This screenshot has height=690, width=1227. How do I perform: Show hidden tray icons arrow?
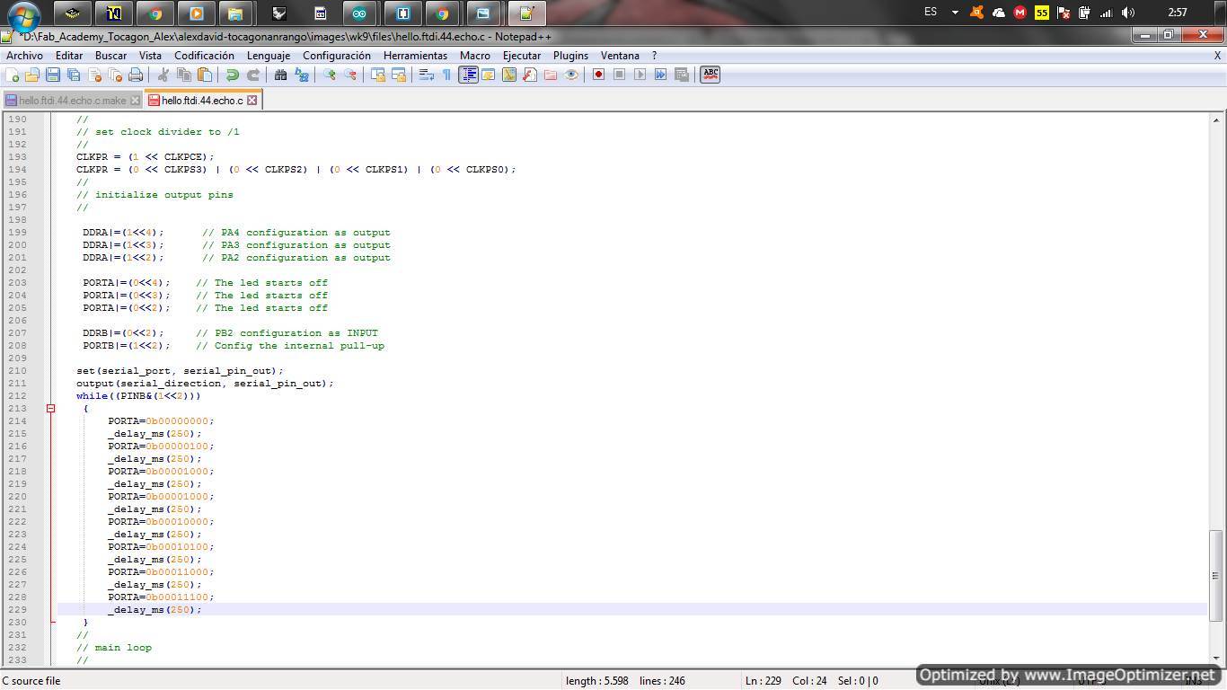(955, 13)
